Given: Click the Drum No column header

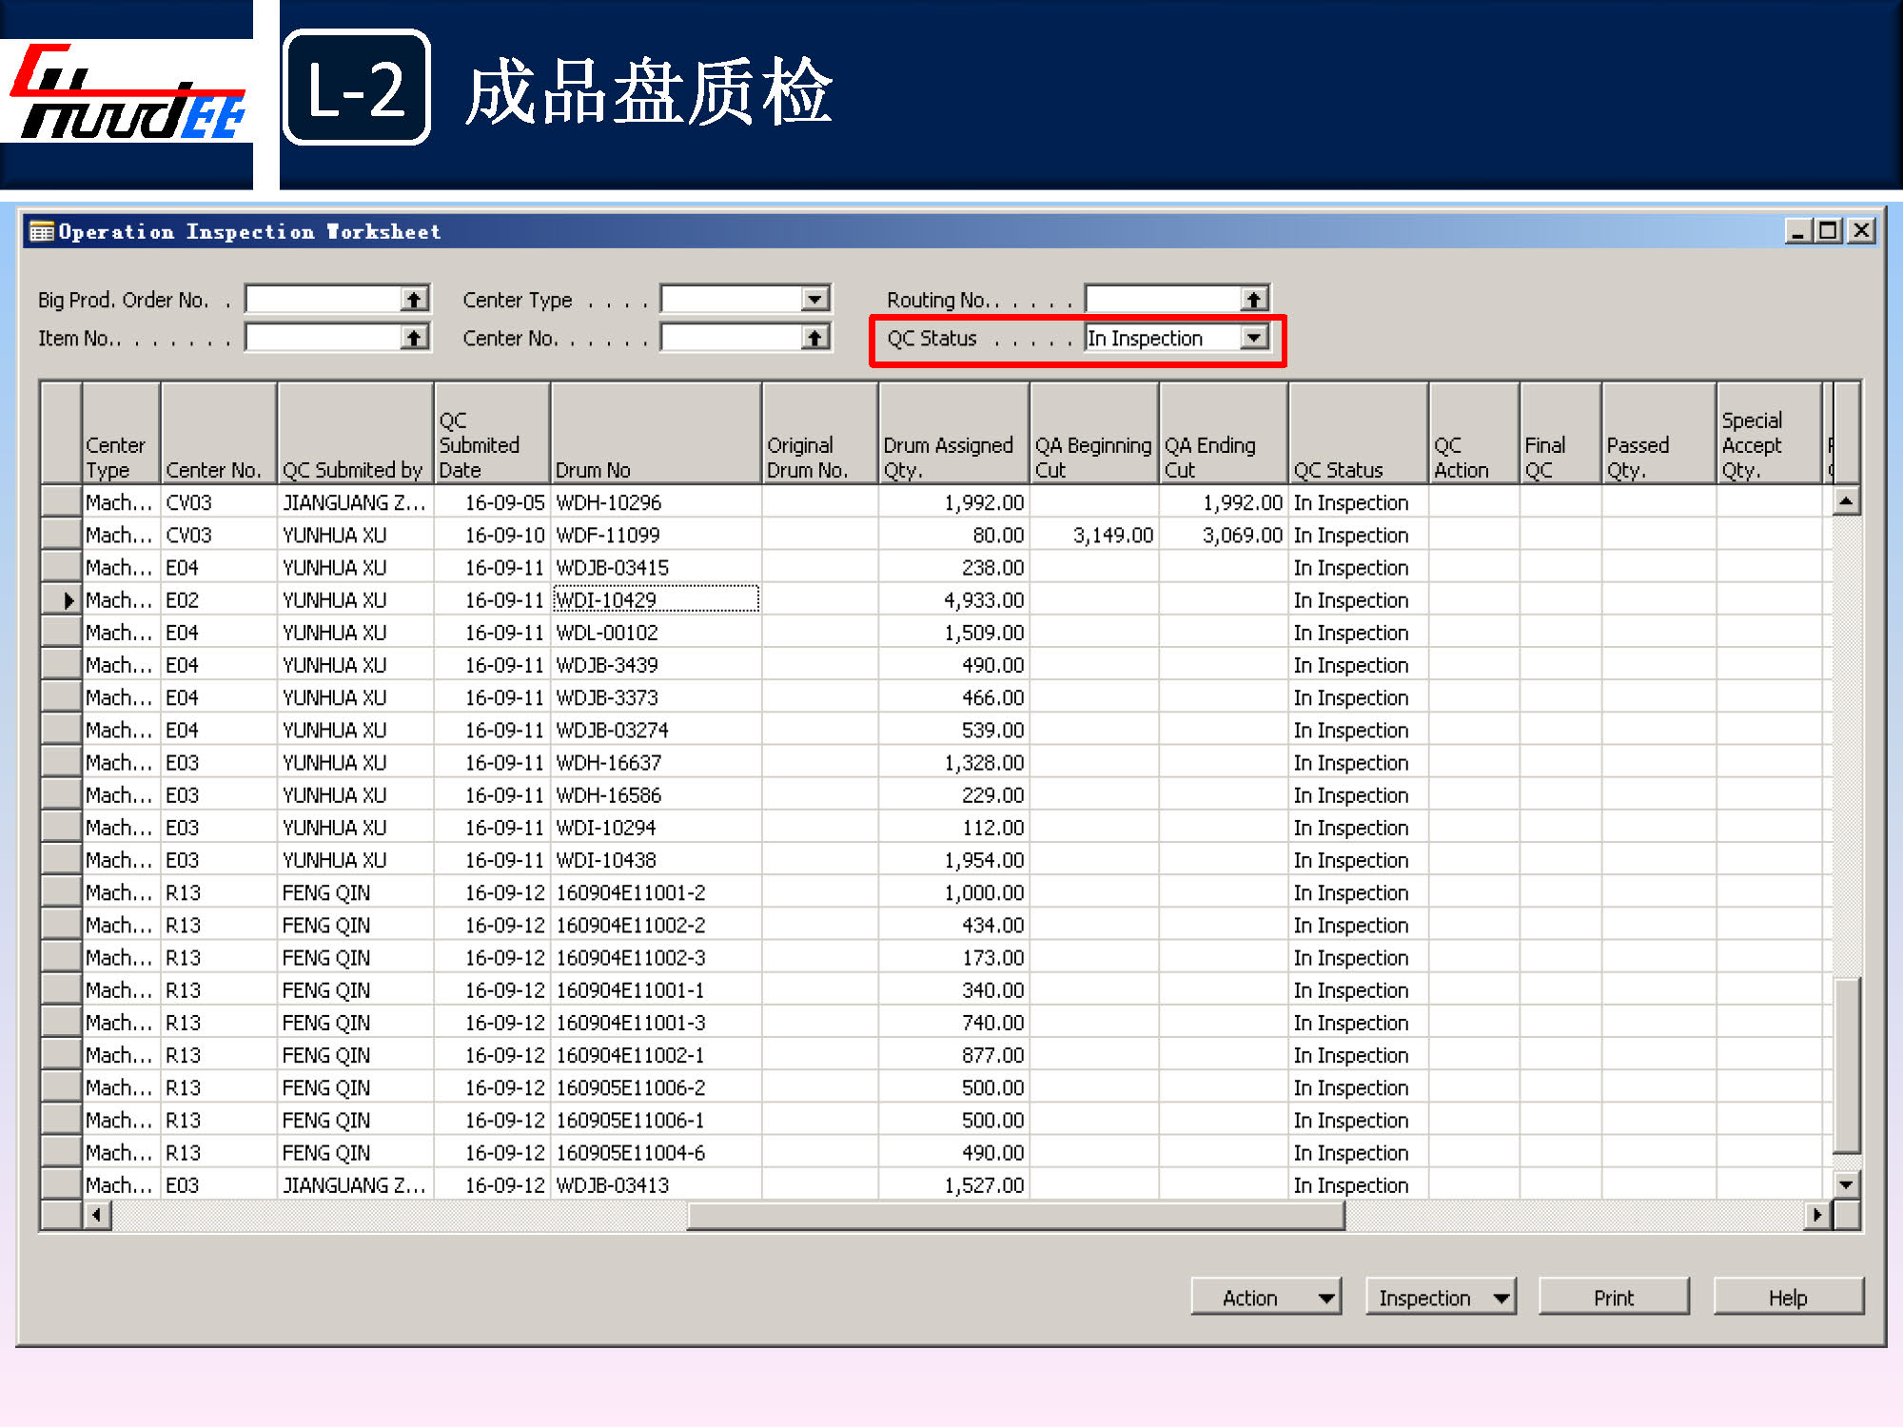Looking at the screenshot, I should 655,434.
